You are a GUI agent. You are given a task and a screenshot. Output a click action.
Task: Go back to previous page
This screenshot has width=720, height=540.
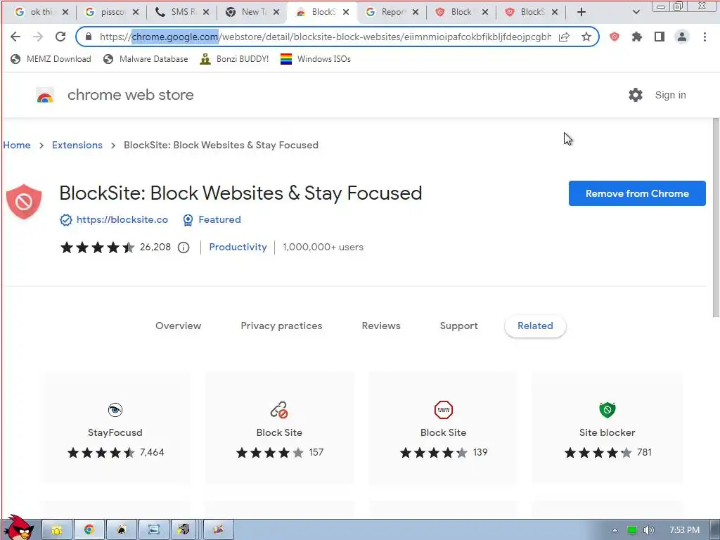tap(15, 37)
